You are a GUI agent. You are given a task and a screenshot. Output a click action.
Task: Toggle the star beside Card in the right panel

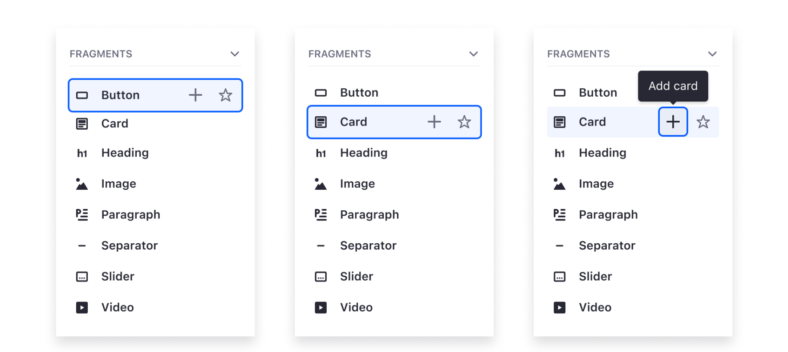pos(703,122)
